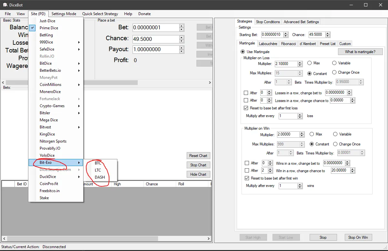The image size is (388, 251).
Task: Click the DiceBot app icon in title bar
Action: click(x=5, y=5)
